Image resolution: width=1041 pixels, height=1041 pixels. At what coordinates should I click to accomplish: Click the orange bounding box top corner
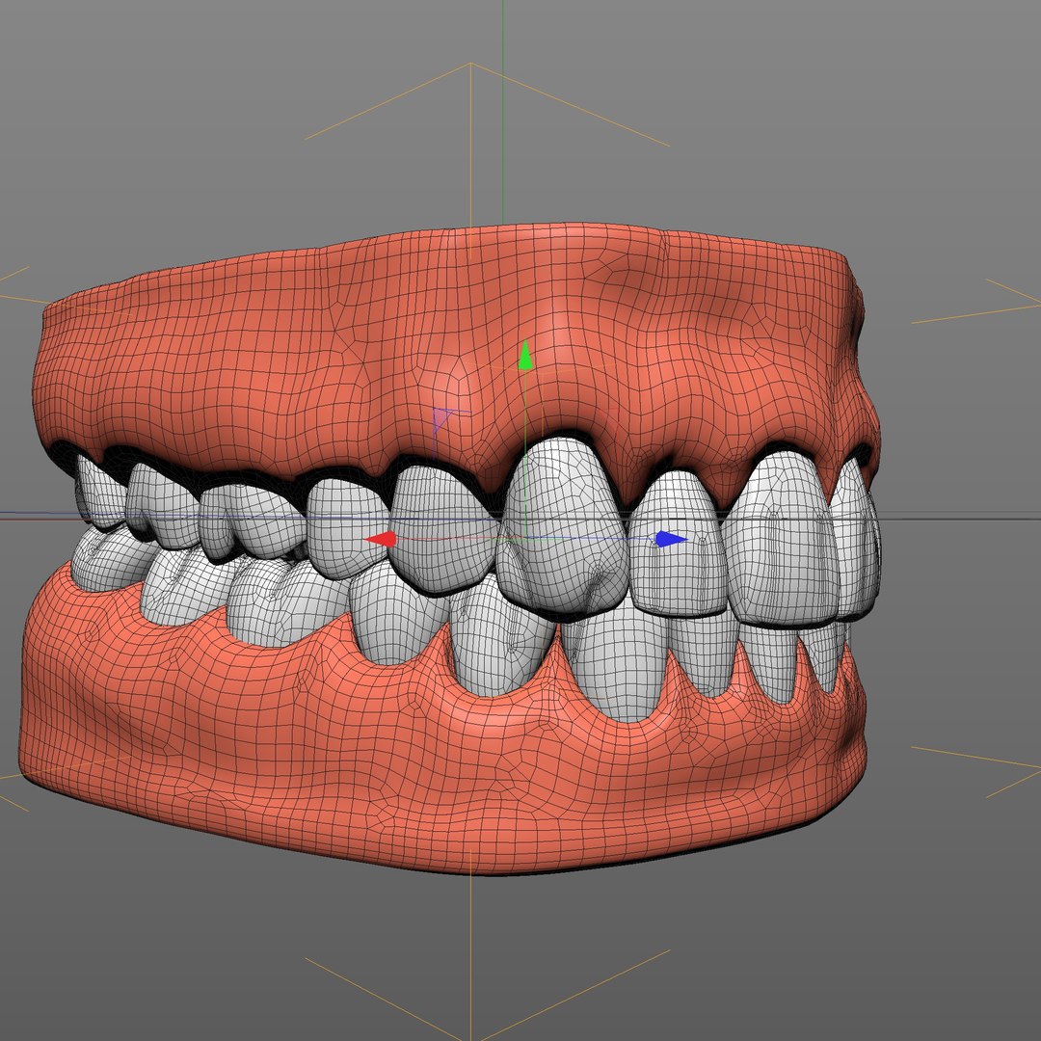(470, 64)
